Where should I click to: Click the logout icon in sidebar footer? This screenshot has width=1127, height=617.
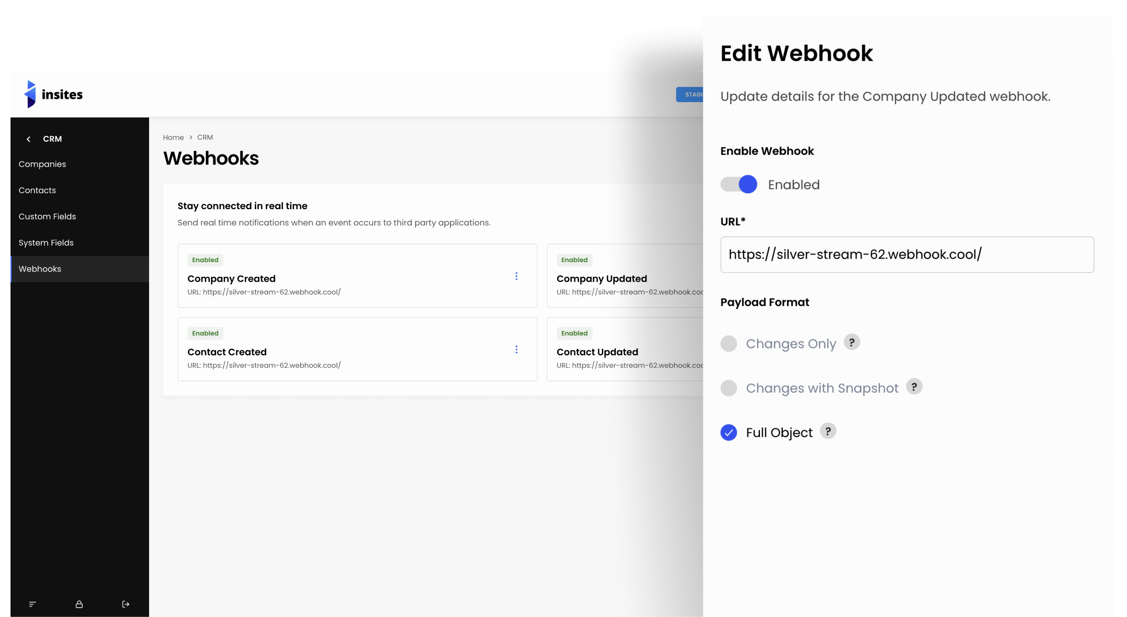125,604
